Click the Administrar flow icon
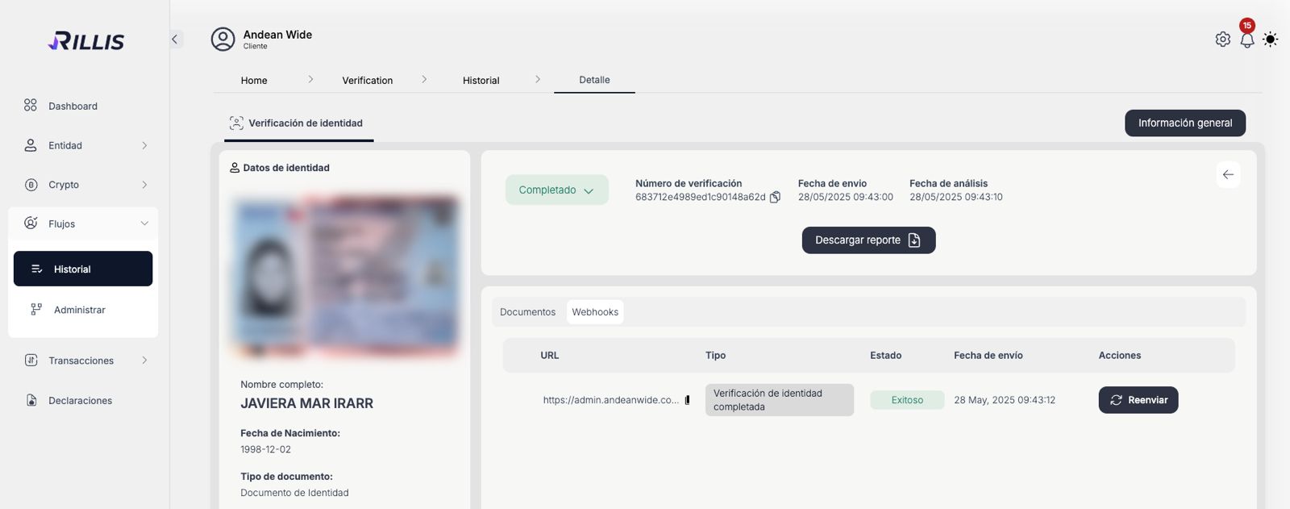1290x509 pixels. point(36,309)
